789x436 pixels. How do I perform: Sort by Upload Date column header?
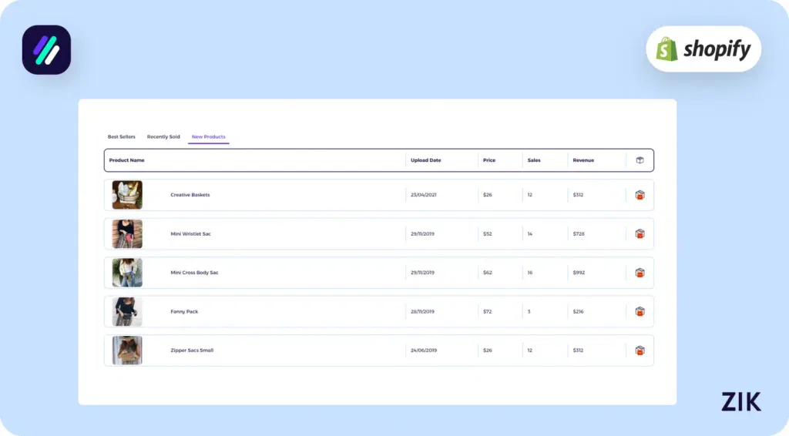point(425,160)
